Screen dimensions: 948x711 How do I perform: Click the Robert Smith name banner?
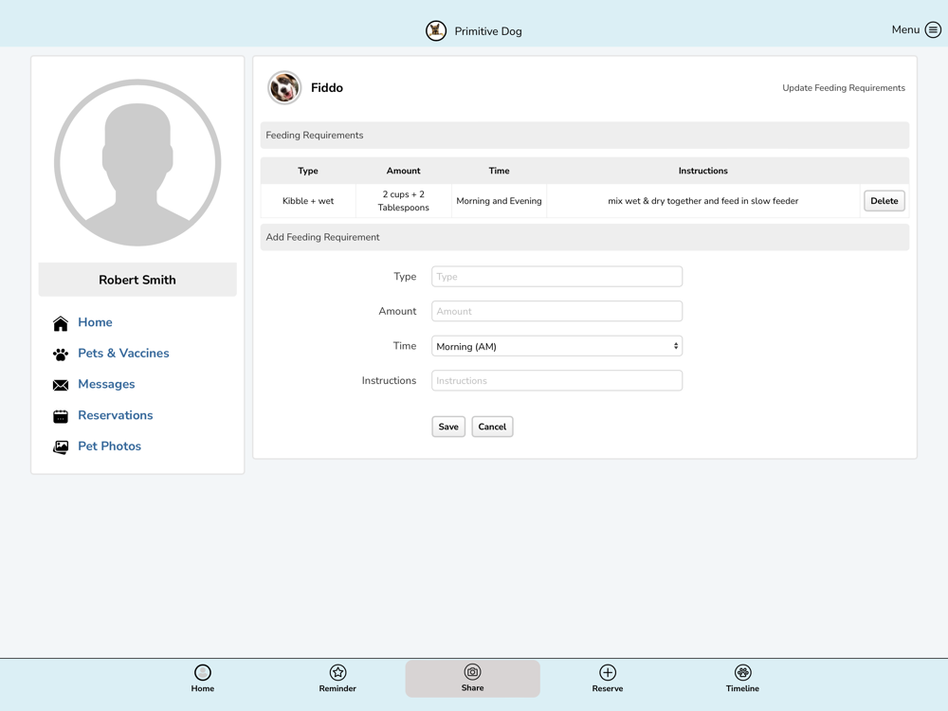[x=137, y=280]
